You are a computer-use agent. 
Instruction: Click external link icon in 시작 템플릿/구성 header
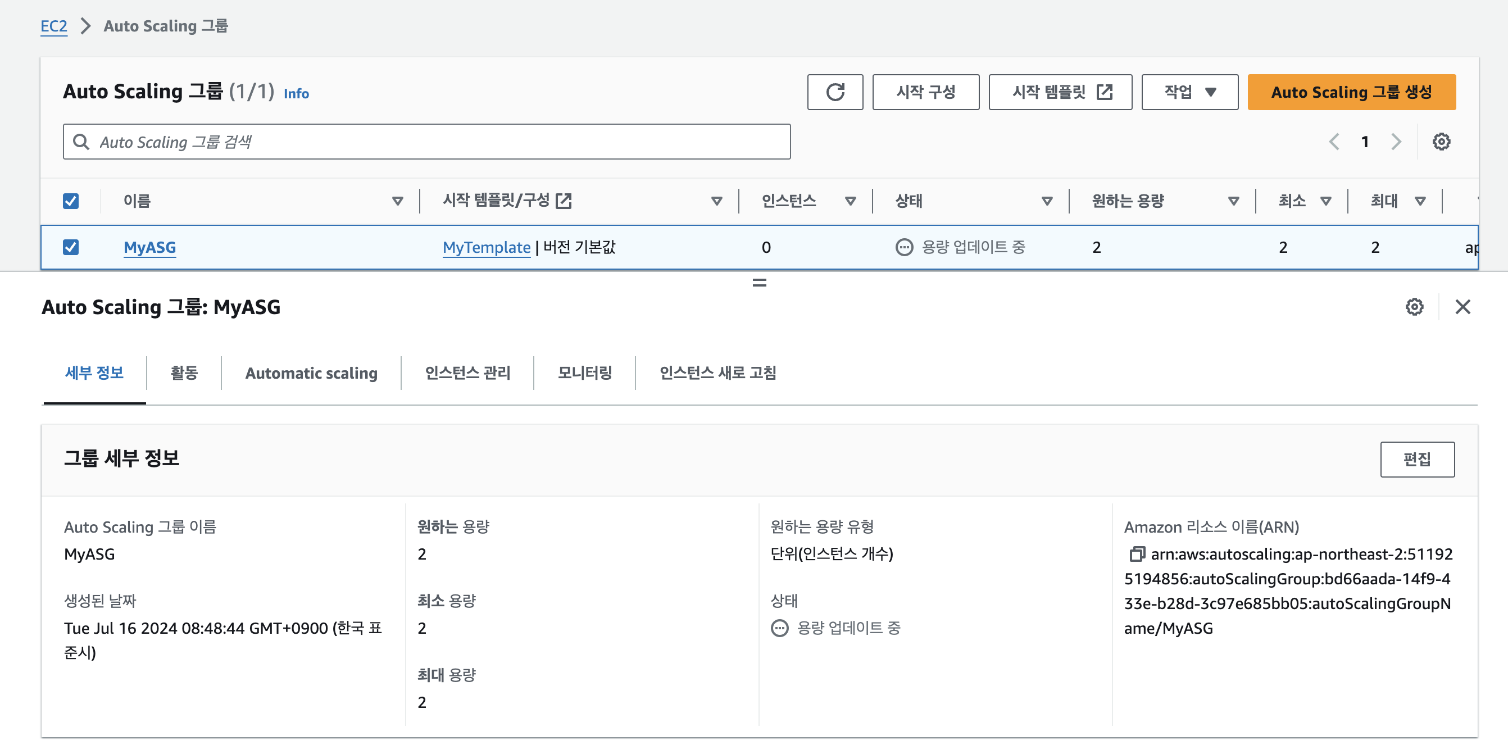pyautogui.click(x=564, y=201)
